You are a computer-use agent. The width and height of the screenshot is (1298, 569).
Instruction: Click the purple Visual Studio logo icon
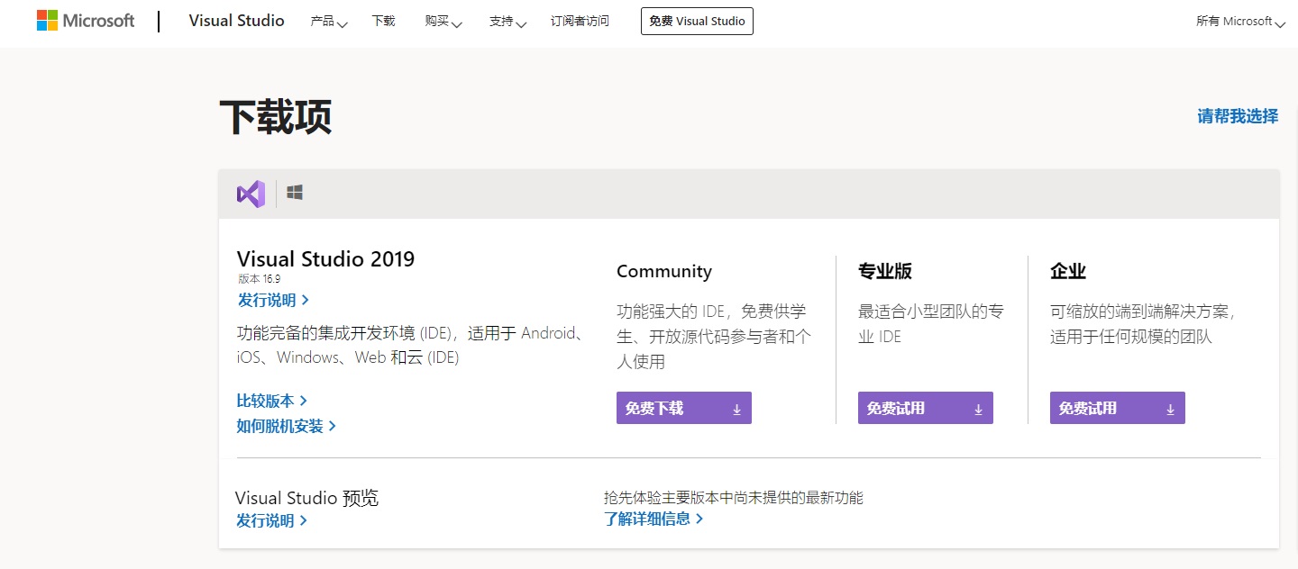coord(251,194)
